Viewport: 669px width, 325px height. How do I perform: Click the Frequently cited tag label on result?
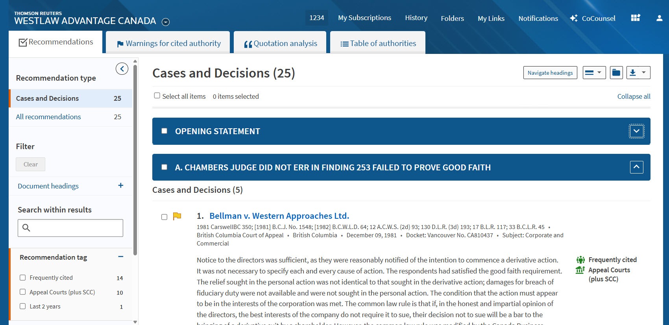612,260
